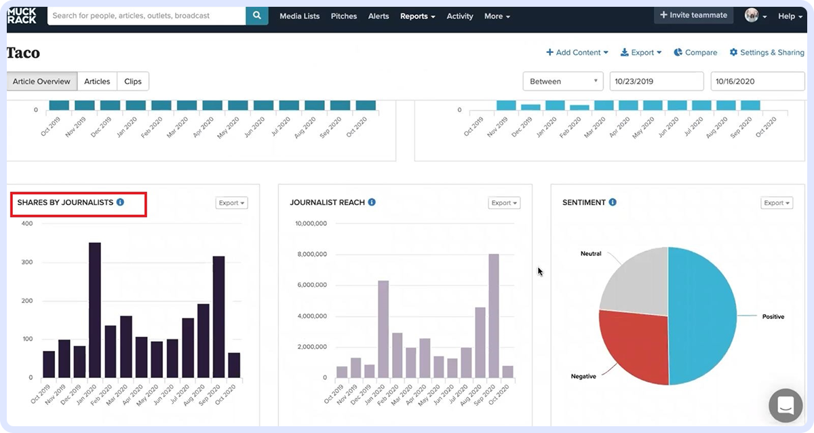Viewport: 814px width, 433px height.
Task: Expand the Reports dropdown menu
Action: pos(417,16)
